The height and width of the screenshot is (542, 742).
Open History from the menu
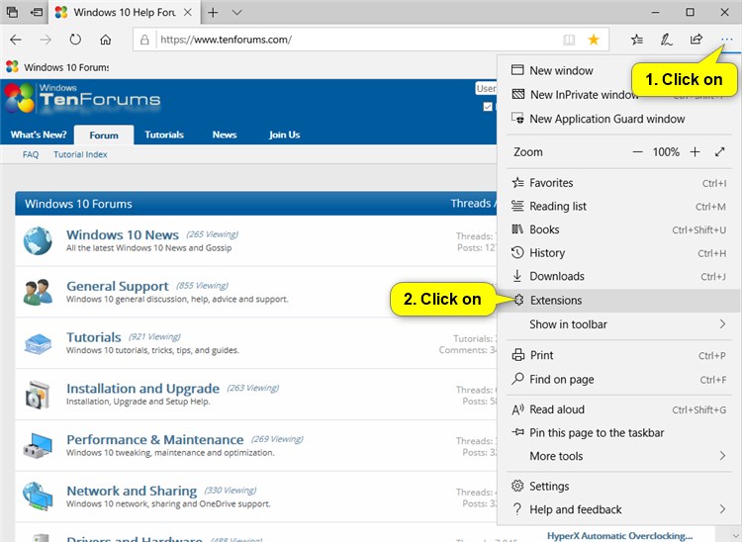(x=618, y=253)
